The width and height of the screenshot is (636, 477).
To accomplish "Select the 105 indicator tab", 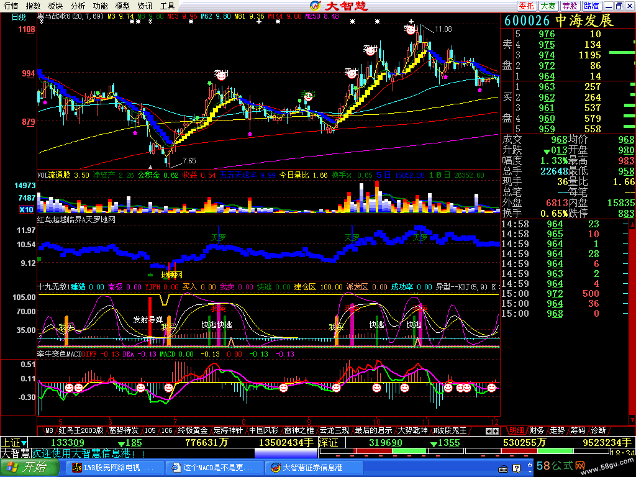I will (150, 430).
